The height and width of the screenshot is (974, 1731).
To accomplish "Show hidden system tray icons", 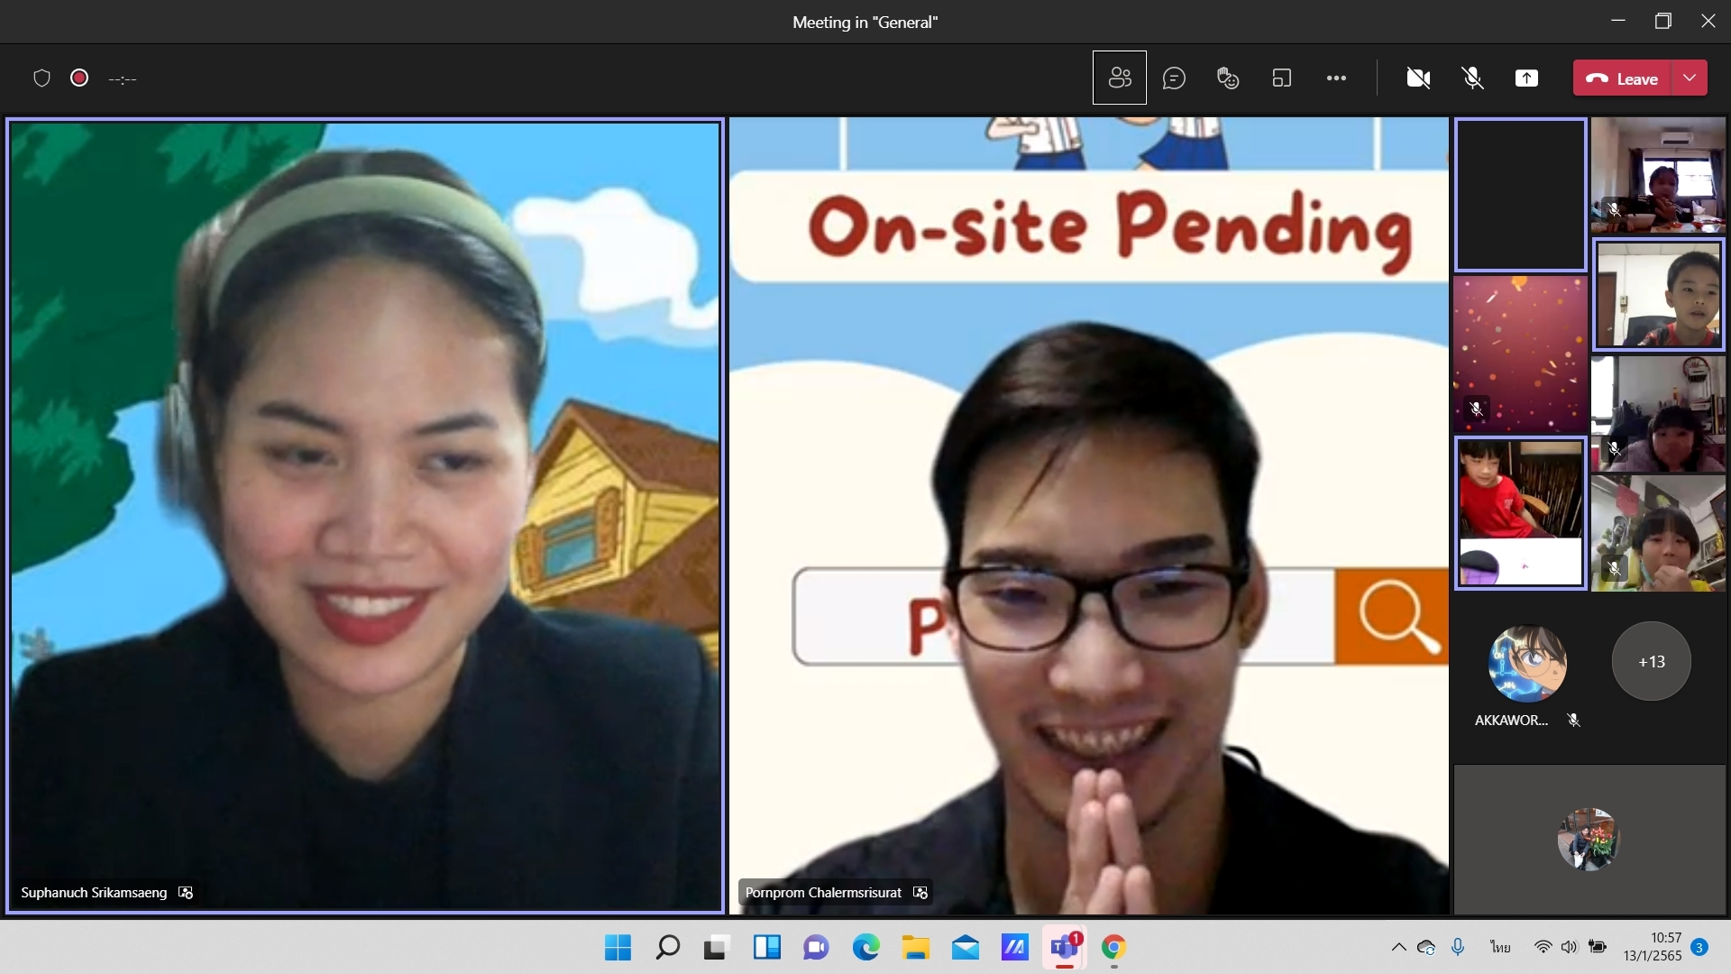I will [x=1398, y=947].
